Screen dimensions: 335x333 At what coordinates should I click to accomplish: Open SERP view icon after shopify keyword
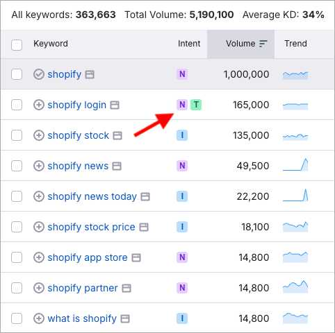(x=90, y=75)
